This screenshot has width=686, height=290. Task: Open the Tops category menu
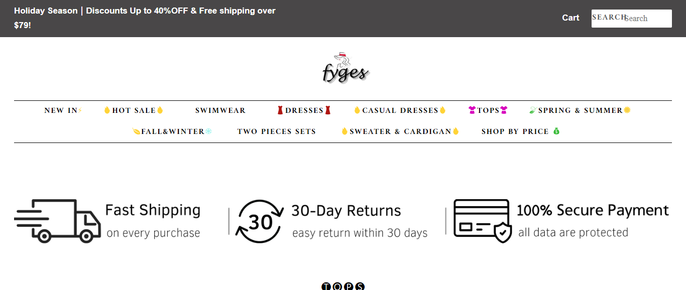tap(488, 110)
